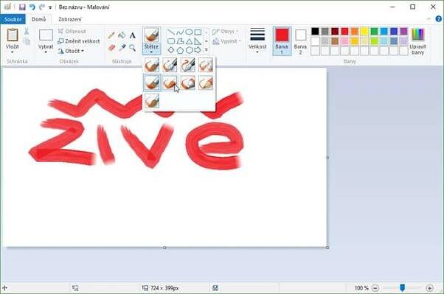Choose Calligraphy brush 1 in brushes gallery
The width and height of the screenshot is (444, 294).
pos(170,65)
